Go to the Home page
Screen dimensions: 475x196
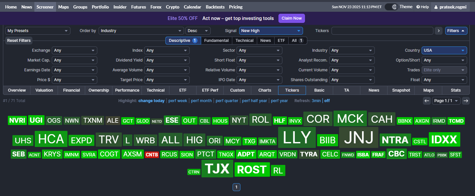click(x=11, y=7)
